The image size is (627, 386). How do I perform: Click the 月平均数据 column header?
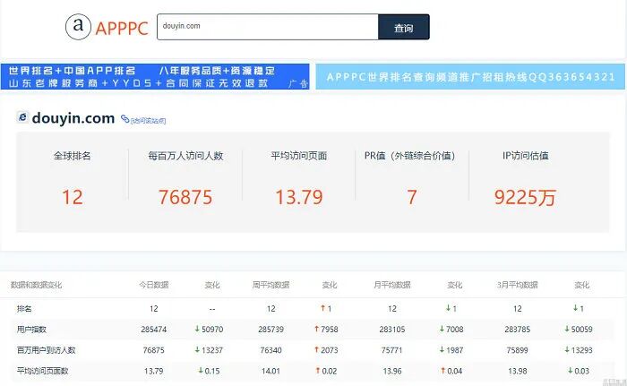click(x=392, y=285)
